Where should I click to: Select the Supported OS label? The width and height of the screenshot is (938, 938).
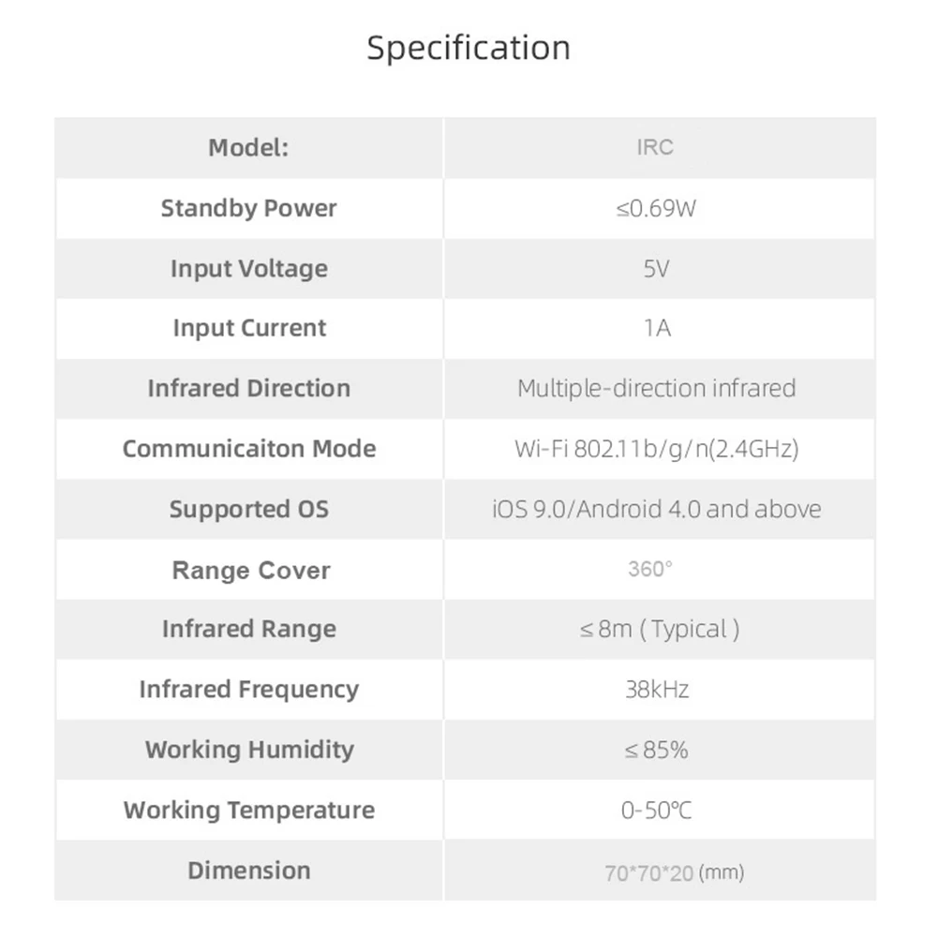(248, 510)
